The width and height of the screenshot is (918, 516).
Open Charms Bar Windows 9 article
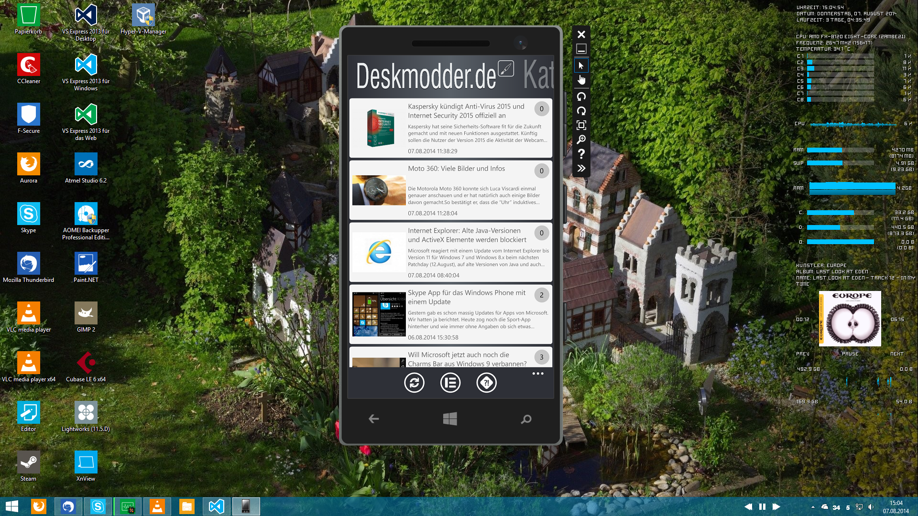(x=451, y=357)
